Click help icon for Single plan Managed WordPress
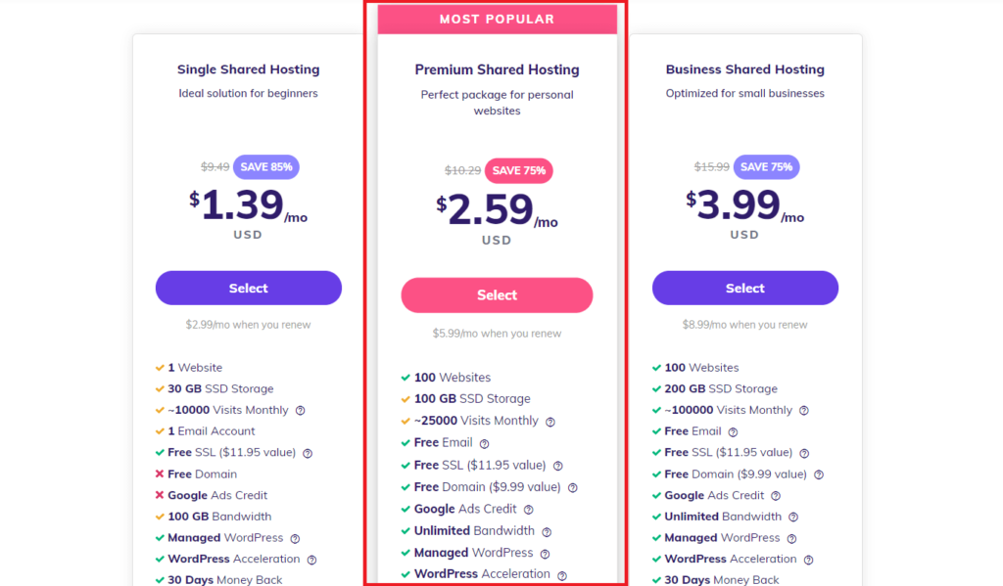This screenshot has width=1003, height=586. 295,539
